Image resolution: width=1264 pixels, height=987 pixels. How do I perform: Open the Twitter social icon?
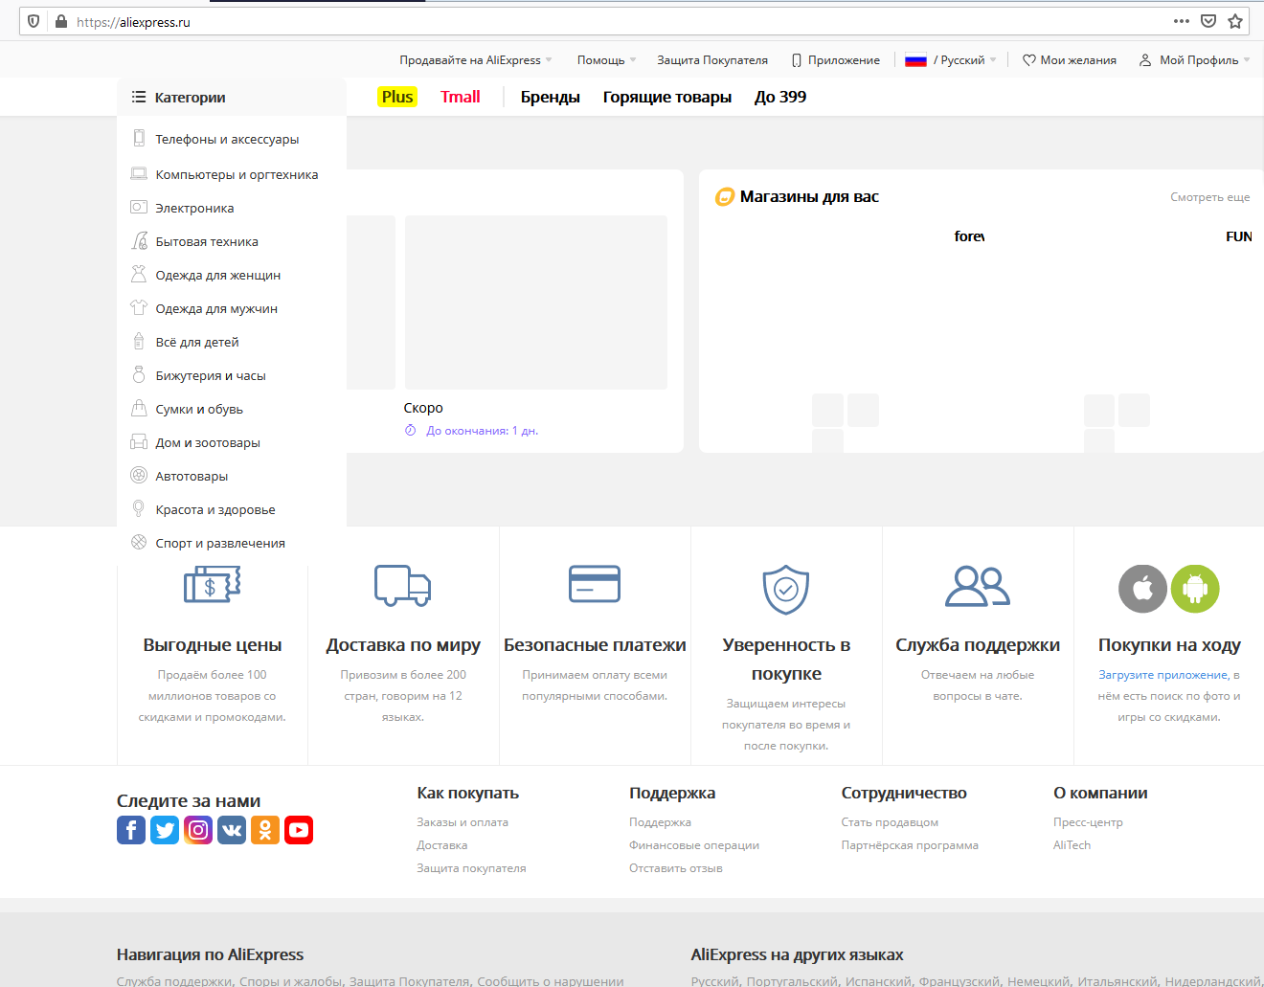point(165,830)
